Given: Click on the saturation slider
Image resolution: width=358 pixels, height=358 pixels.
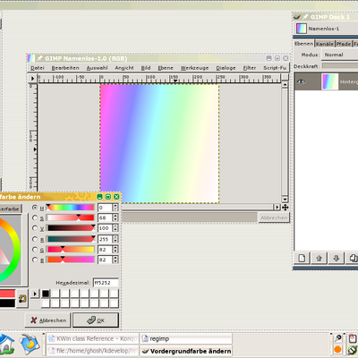Looking at the screenshot, I should coord(71,217).
